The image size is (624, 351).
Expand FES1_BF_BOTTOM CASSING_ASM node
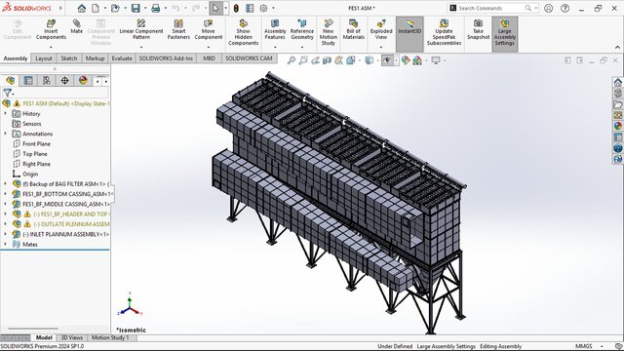coord(5,194)
